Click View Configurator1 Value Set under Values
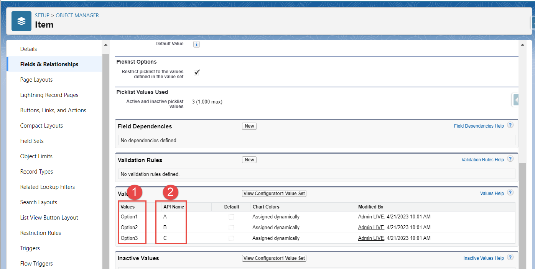This screenshot has width=535, height=269. (x=274, y=194)
